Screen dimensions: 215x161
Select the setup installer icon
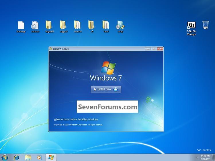pyautogui.click(x=120, y=25)
